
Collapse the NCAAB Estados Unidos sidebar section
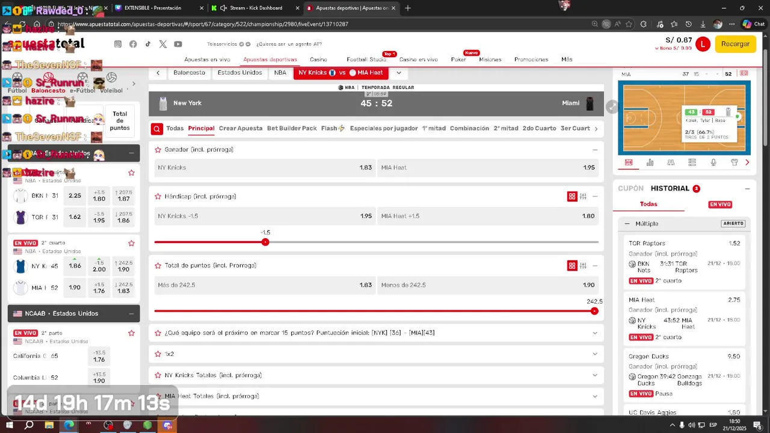(131, 313)
